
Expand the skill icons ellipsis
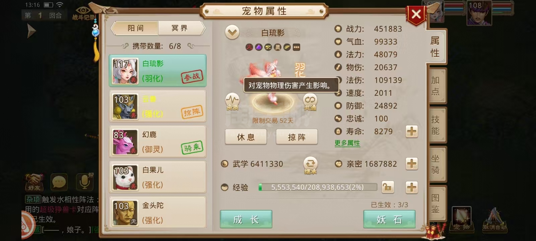pyautogui.click(x=296, y=47)
